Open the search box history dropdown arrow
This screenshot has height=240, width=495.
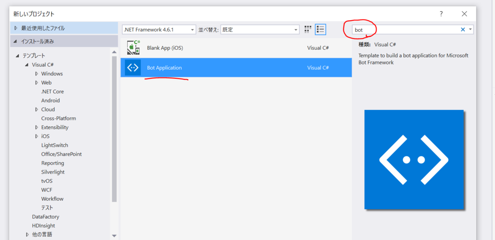click(x=470, y=30)
